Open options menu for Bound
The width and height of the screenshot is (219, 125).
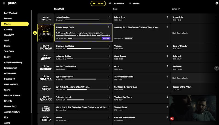click(109, 117)
